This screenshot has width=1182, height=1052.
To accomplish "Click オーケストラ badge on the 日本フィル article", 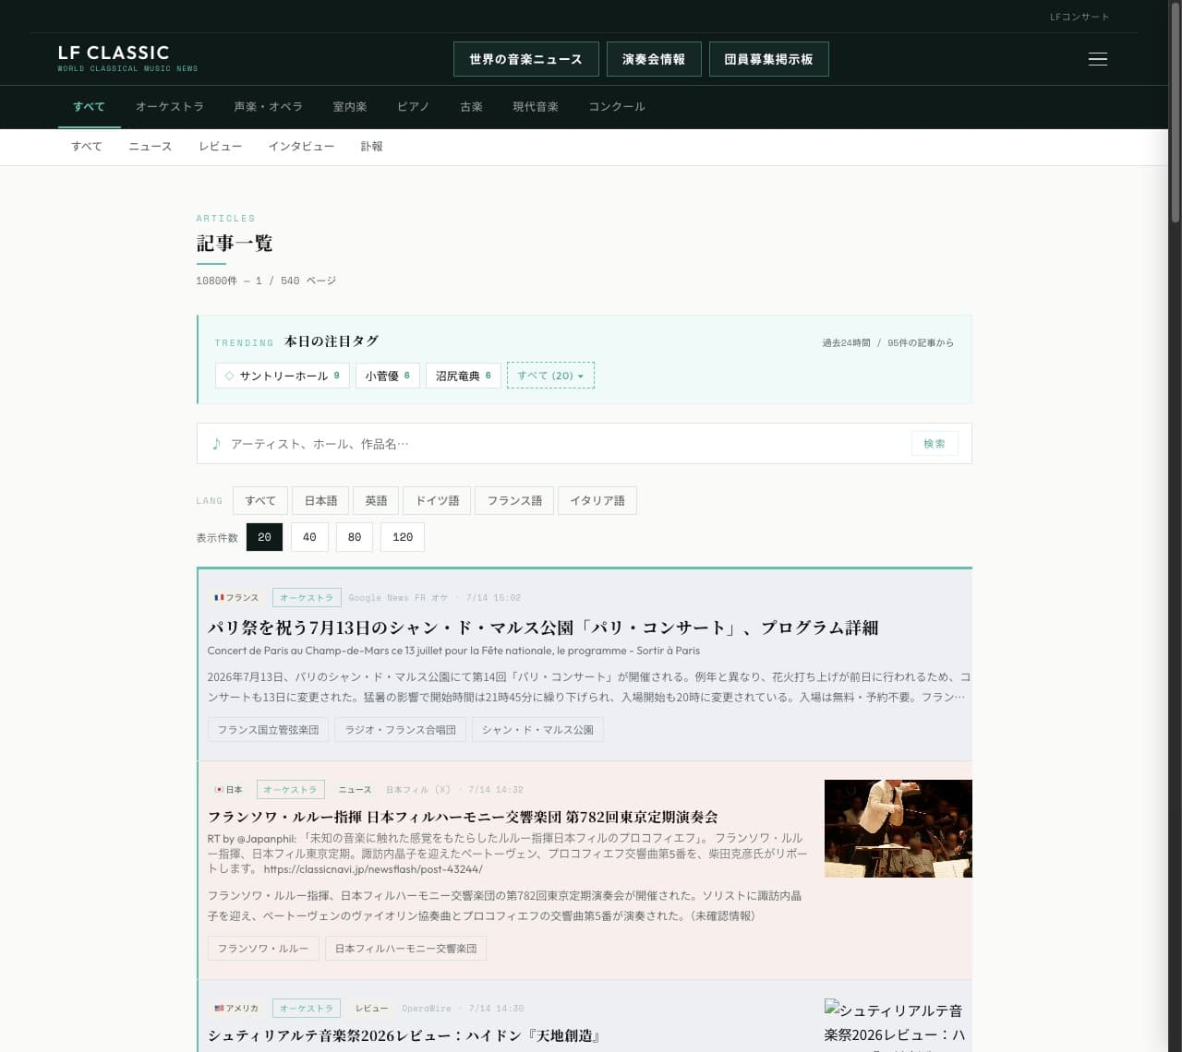I will click(290, 790).
